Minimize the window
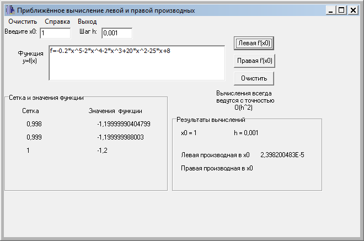Viewport: 364px width, 241px height. click(330, 10)
